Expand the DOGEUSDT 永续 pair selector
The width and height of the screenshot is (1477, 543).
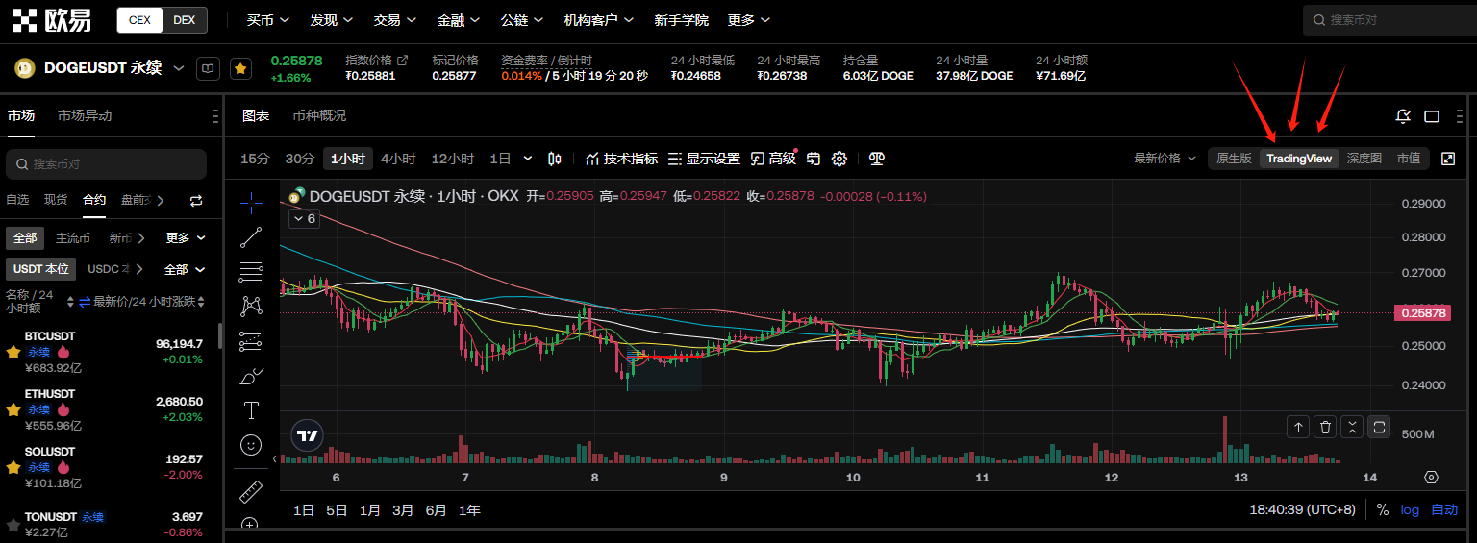(179, 68)
